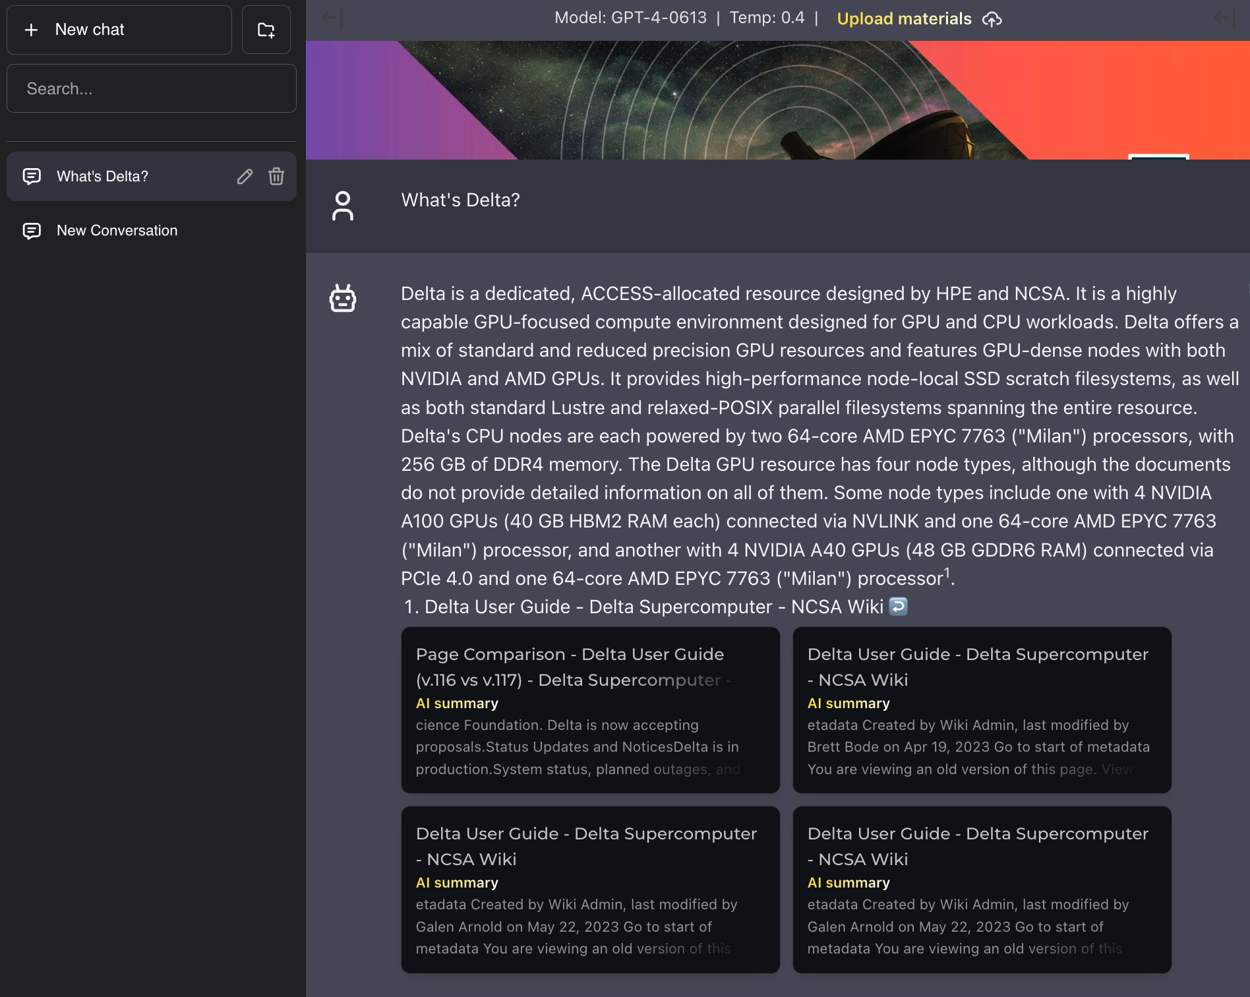The width and height of the screenshot is (1250, 997).
Task: Click the citation return arrow icon
Action: (x=898, y=606)
